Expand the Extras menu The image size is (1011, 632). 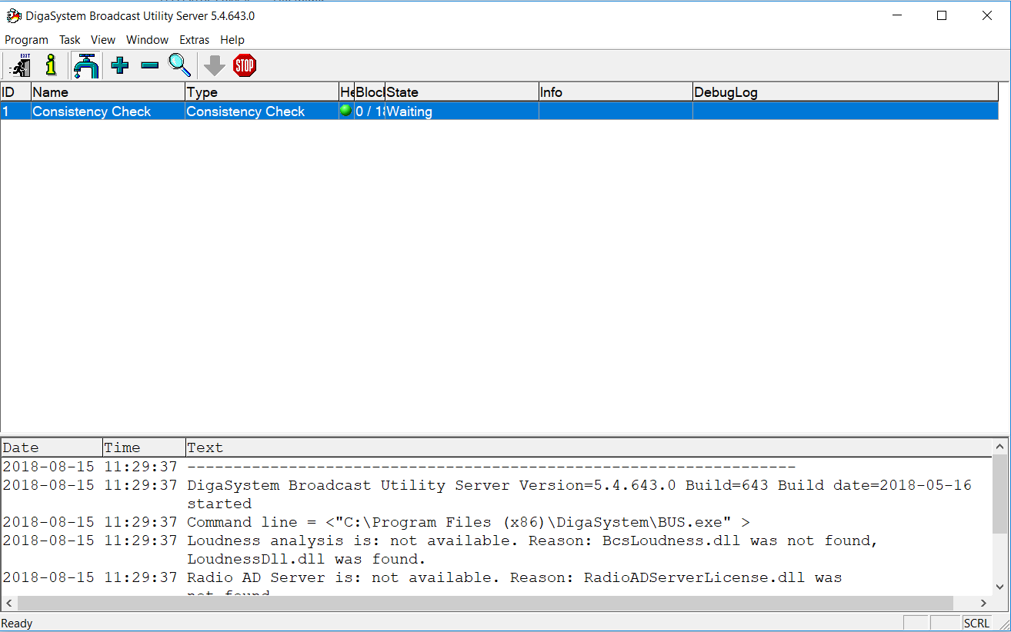[194, 40]
